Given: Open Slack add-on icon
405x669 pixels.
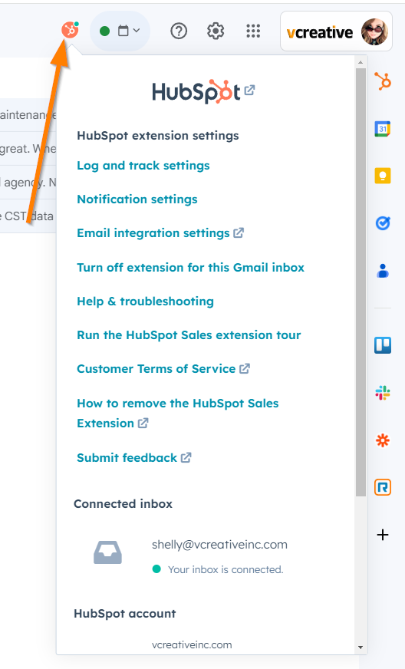Looking at the screenshot, I should click(x=383, y=393).
